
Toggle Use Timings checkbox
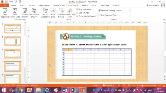pyautogui.click(x=77, y=13)
